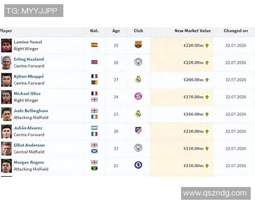This screenshot has height=204, width=255.
Task: Sort by New Market Value column header
Action: [x=193, y=31]
